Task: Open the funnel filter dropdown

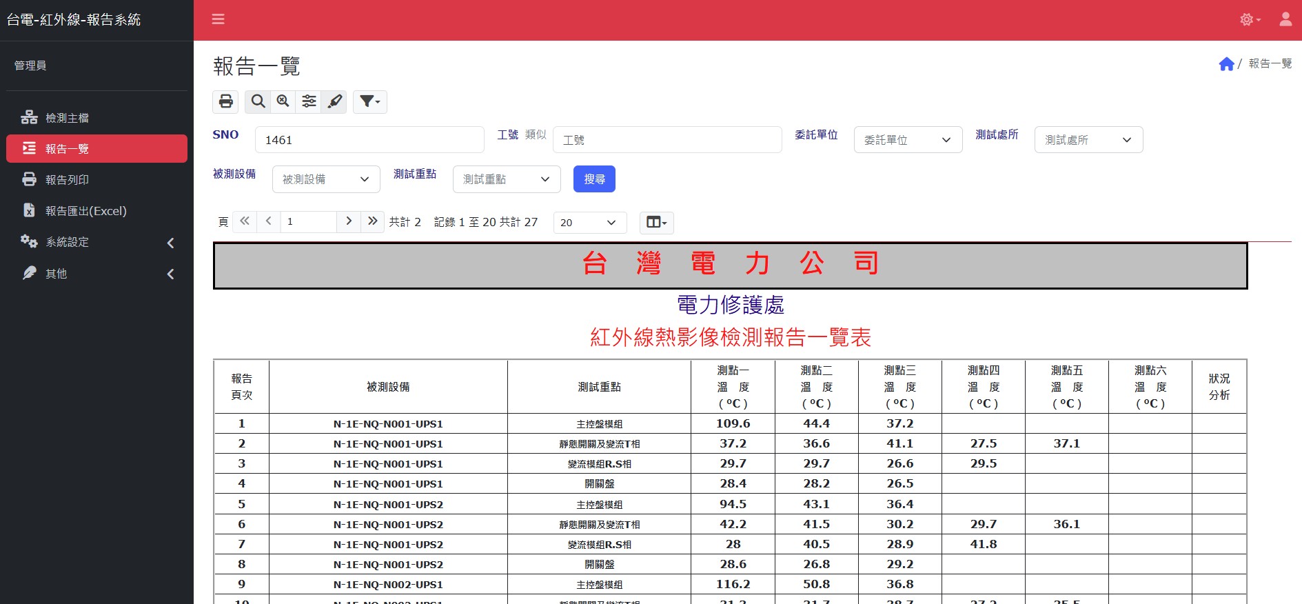Action: [370, 101]
